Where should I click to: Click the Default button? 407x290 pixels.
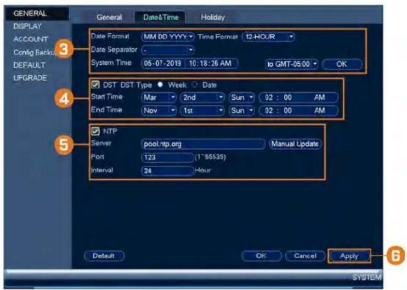[x=104, y=256]
